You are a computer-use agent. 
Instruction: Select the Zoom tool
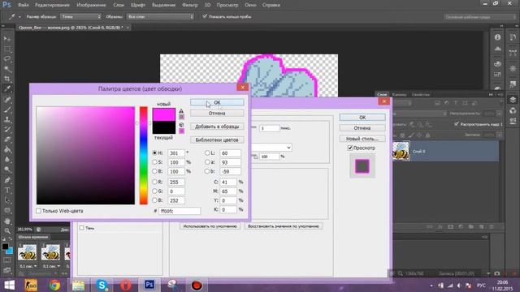coord(7,230)
